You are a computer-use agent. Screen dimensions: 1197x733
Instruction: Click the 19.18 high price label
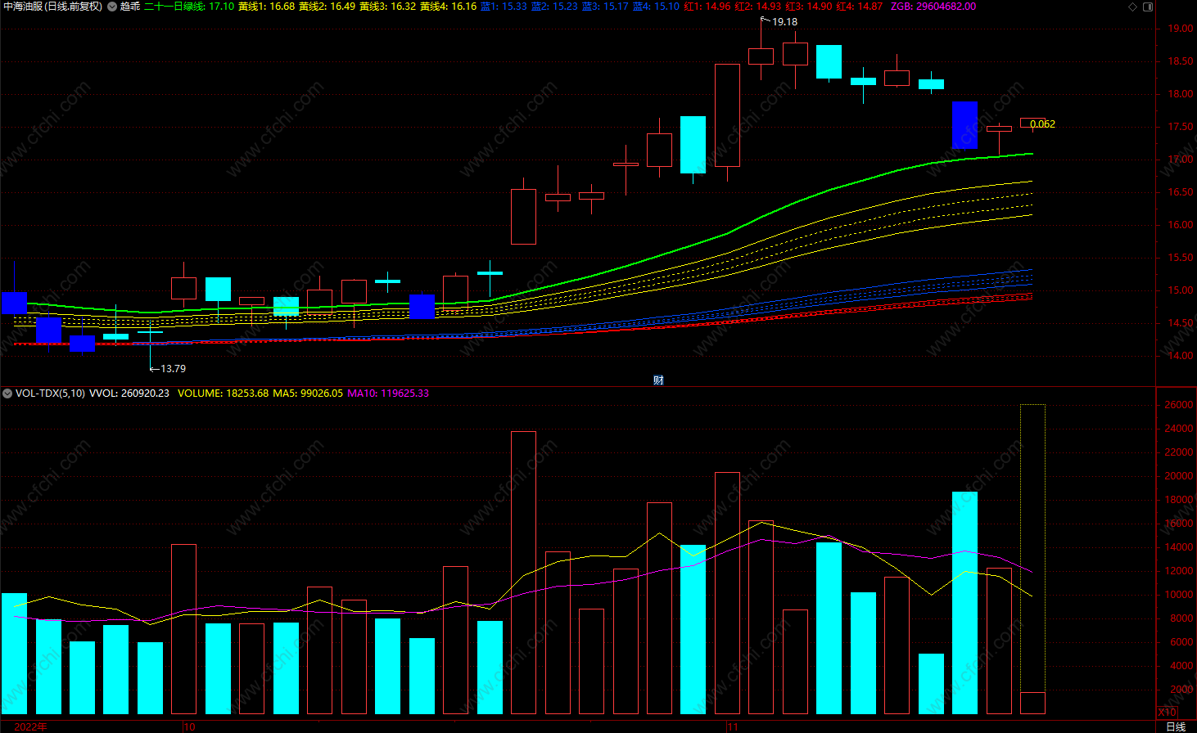coord(784,22)
